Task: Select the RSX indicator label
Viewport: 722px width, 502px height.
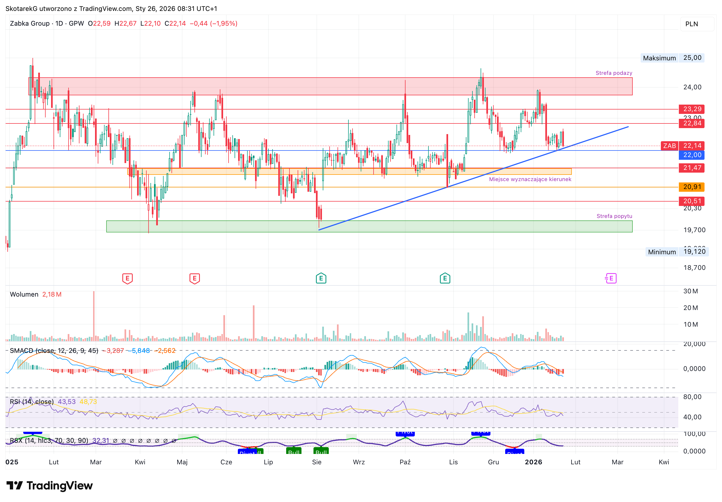Action: (49, 440)
